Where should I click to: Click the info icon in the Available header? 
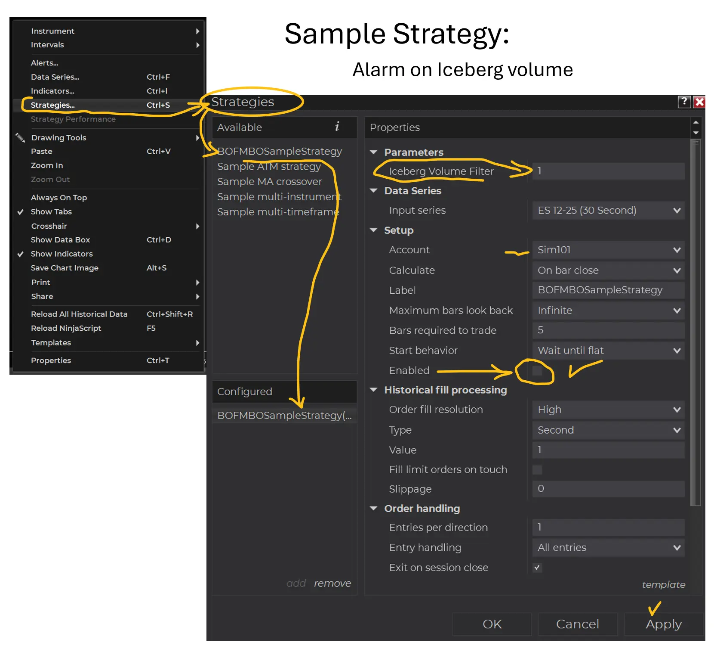tap(337, 127)
